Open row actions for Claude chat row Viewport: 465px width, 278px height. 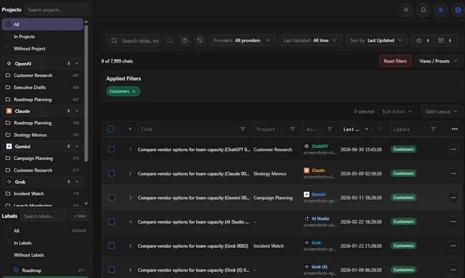(453, 174)
